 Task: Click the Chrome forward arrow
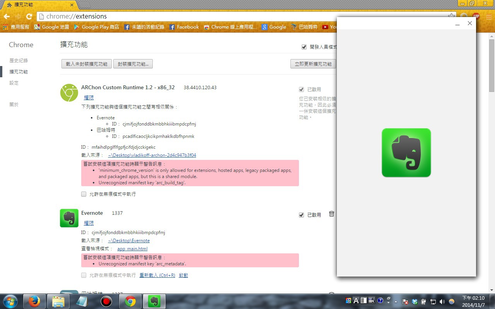pyautogui.click(x=18, y=17)
